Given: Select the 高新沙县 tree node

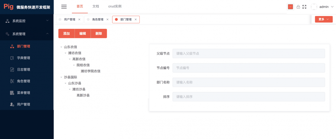Looking at the screenshot, I should point(83,95).
